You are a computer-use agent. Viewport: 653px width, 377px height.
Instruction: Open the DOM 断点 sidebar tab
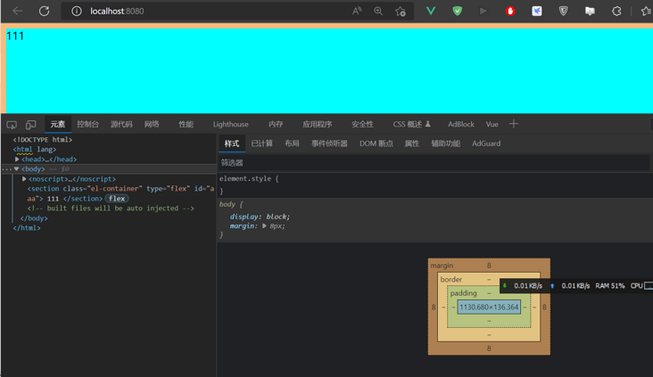[x=376, y=143]
